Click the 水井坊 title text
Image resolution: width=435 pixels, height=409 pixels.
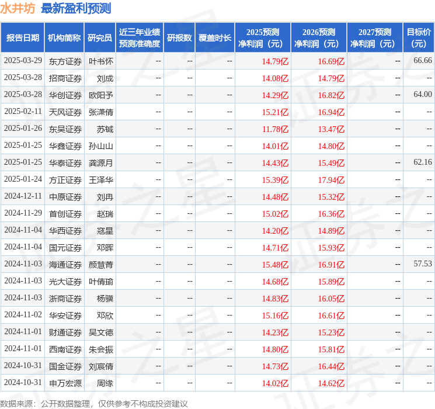pos(18,8)
